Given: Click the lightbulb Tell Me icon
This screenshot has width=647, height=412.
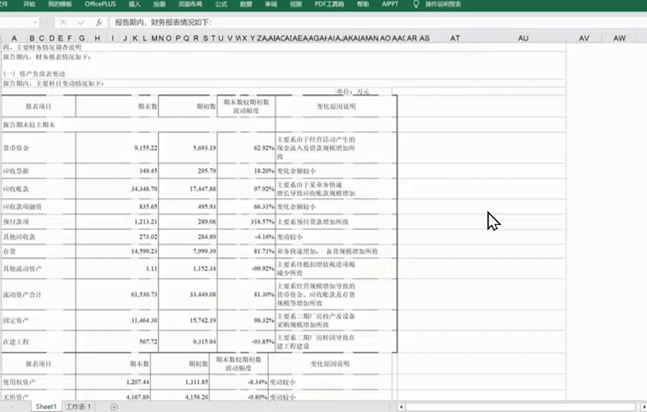Looking at the screenshot, I should point(416,4).
